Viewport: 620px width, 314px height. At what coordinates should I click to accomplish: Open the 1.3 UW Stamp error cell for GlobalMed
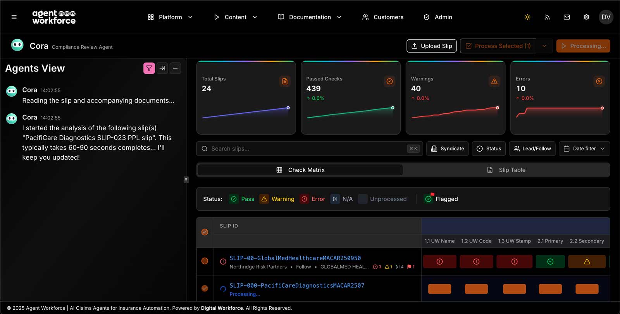pos(514,262)
